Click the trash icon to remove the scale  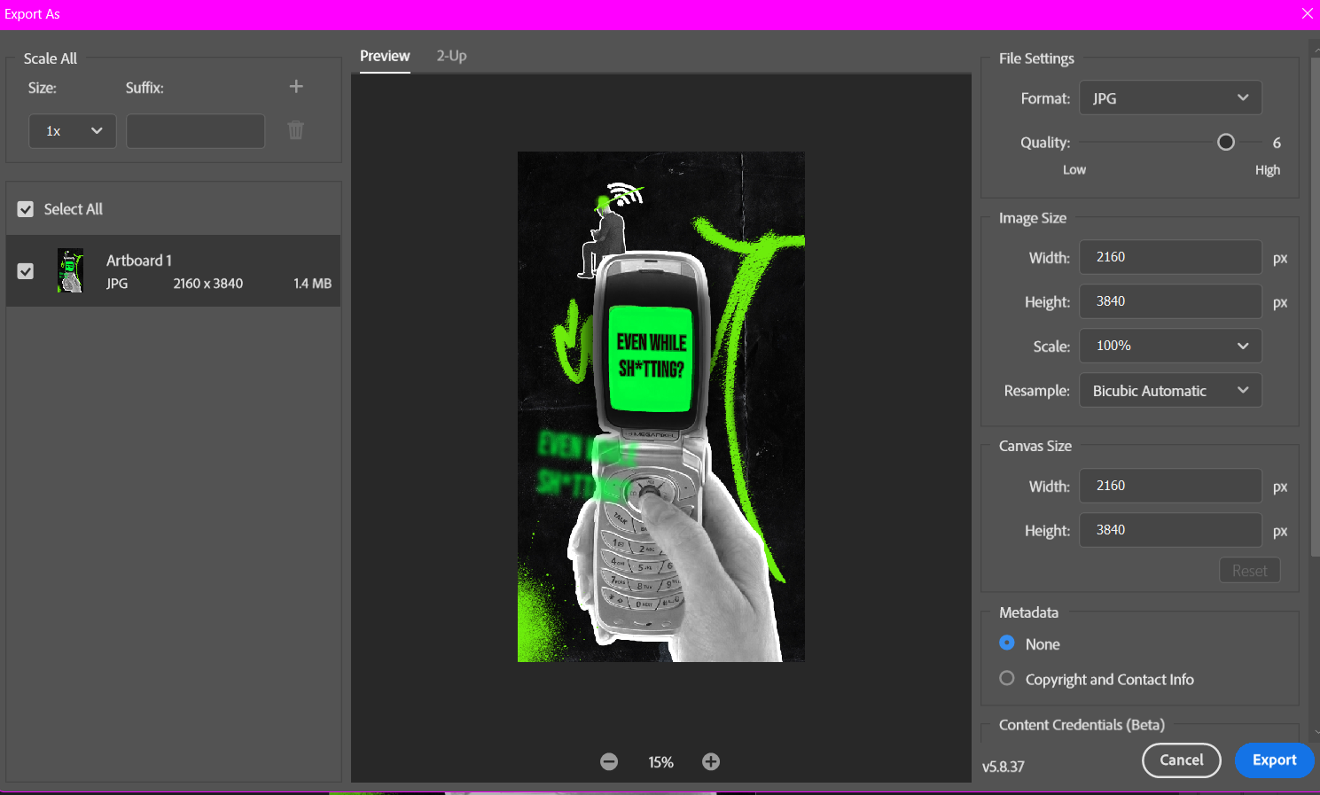click(x=295, y=130)
